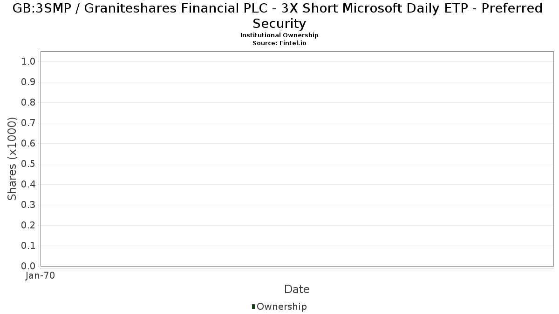Click the Date x-axis title
This screenshot has height=314, width=559.
[x=297, y=289]
